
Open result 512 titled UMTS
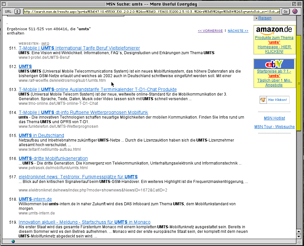(25, 66)
